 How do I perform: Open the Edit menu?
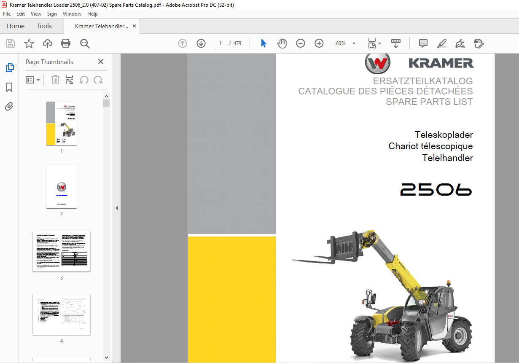[21, 14]
